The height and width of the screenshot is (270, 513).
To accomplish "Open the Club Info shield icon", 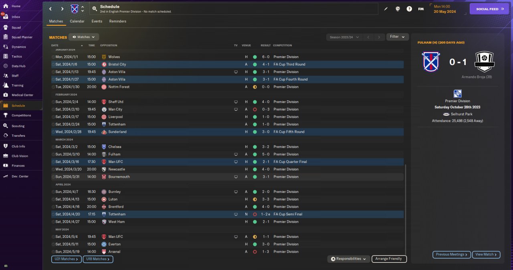I will [6, 146].
